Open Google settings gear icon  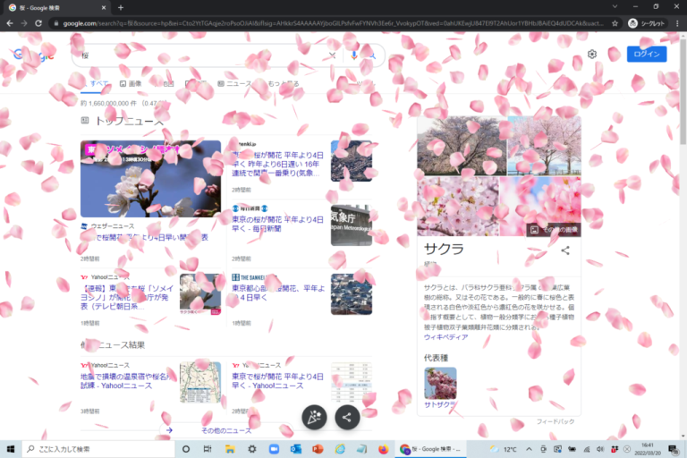592,55
